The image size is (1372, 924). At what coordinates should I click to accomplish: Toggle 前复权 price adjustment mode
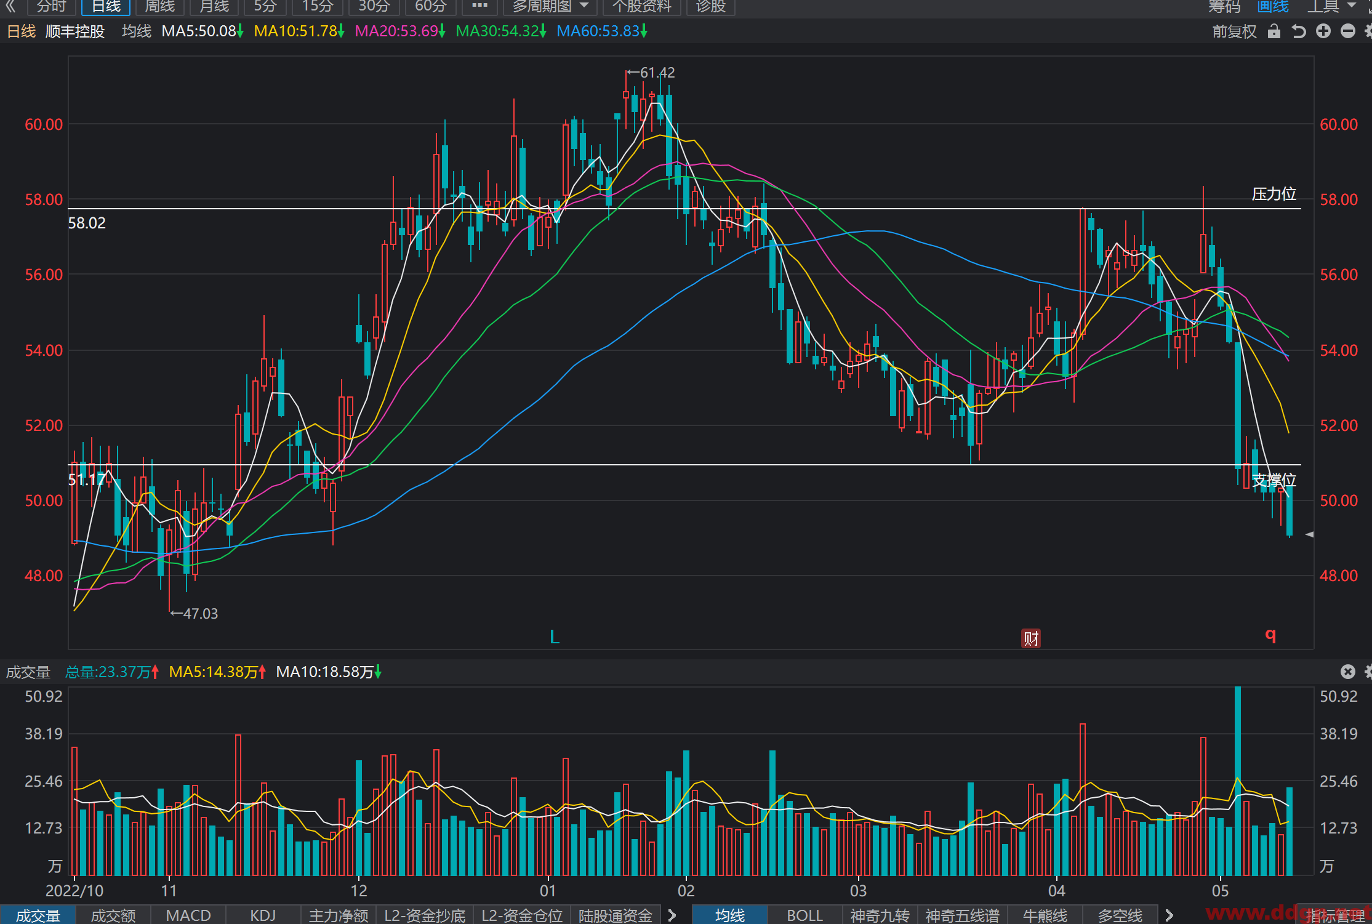tap(1234, 31)
